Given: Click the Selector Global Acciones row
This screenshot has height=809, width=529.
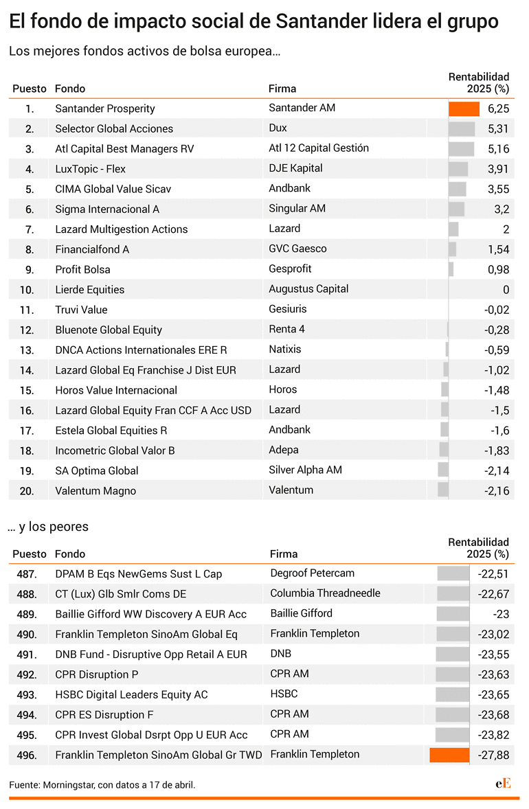Looking at the screenshot, I should tap(261, 128).
